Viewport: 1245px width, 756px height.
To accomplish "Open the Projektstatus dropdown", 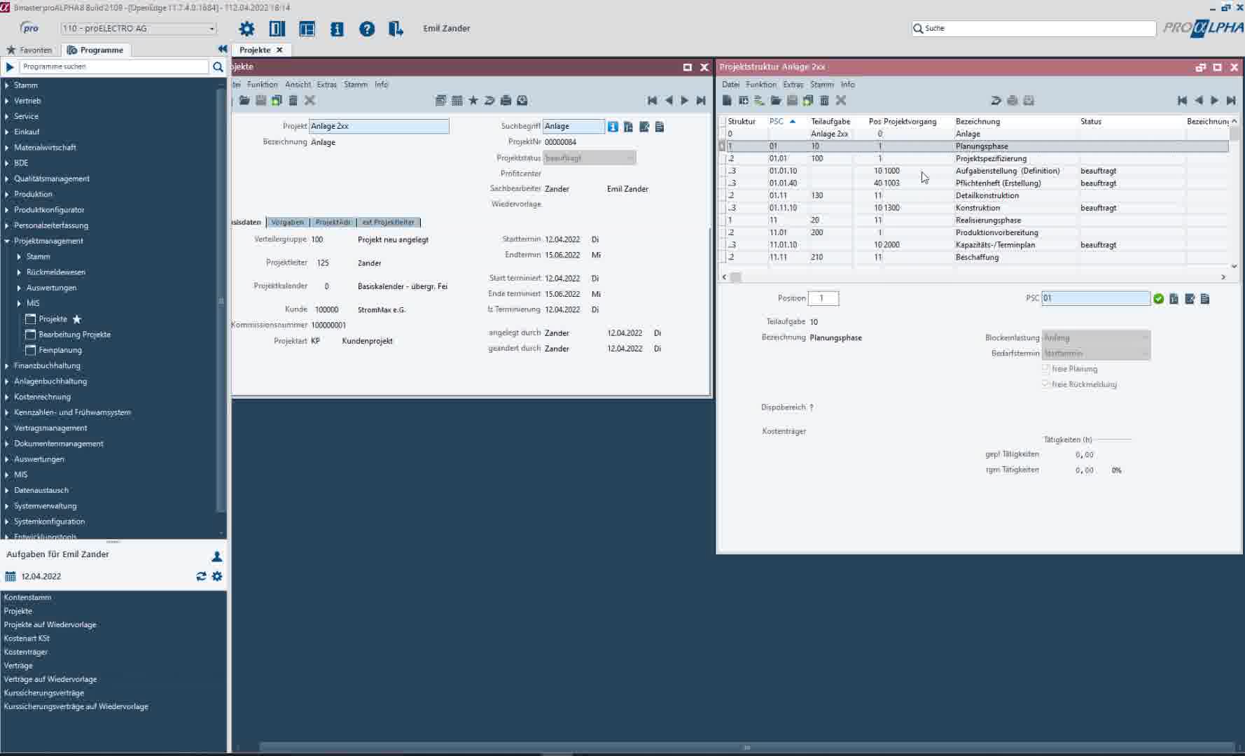I will coord(590,158).
